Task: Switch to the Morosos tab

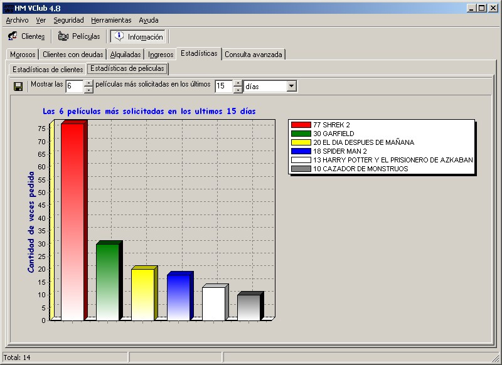Action: [23, 55]
